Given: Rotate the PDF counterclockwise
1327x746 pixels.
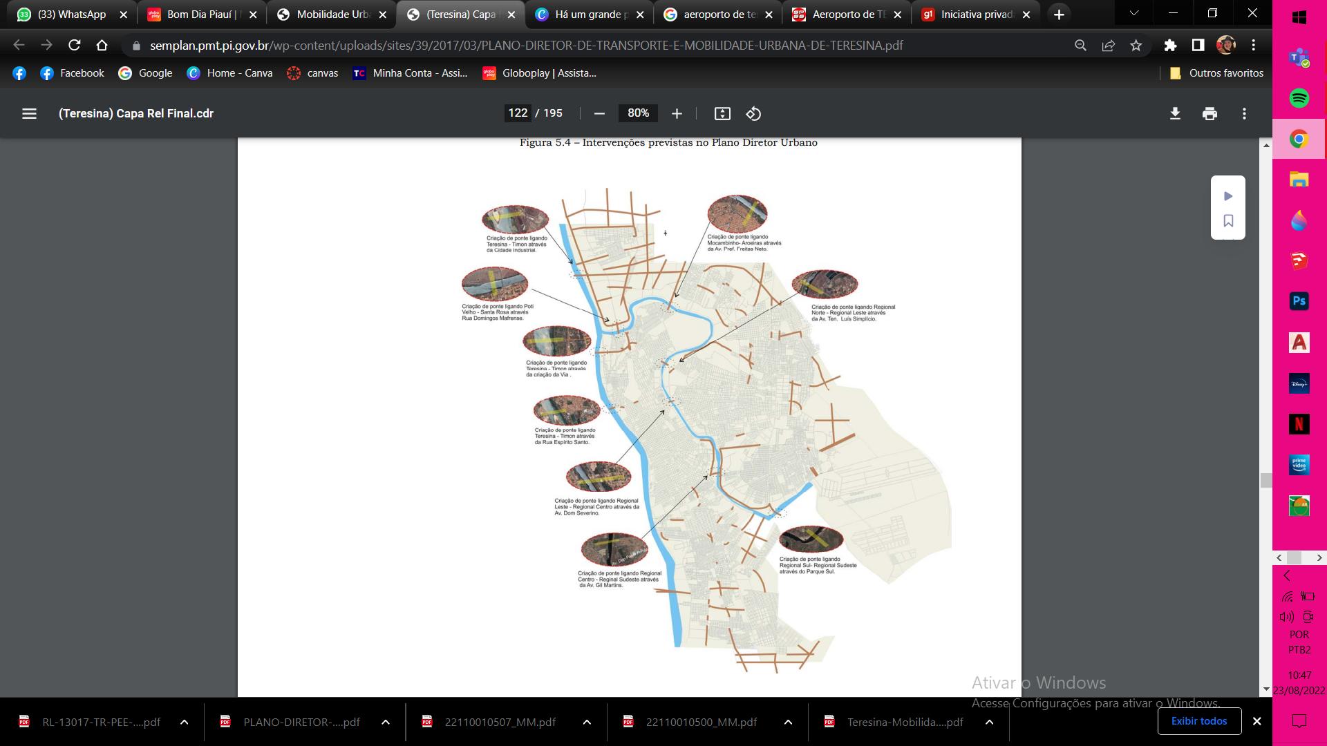Looking at the screenshot, I should coord(753,113).
